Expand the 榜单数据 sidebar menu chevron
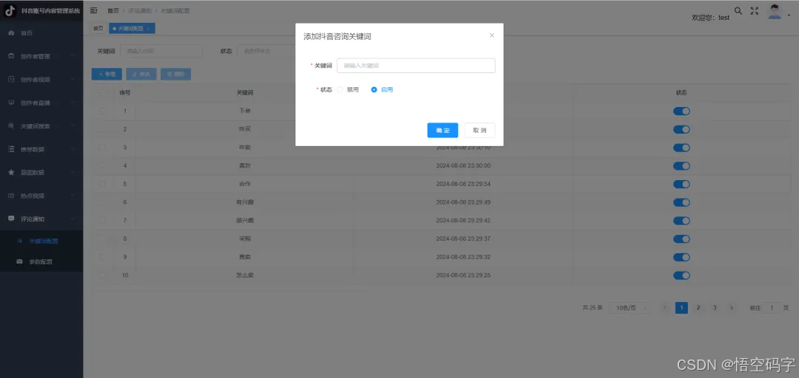Image resolution: width=799 pixels, height=378 pixels. coord(73,150)
